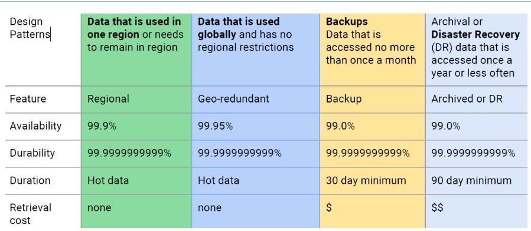Select the Feature row label
This screenshot has width=531, height=231.
43,99
